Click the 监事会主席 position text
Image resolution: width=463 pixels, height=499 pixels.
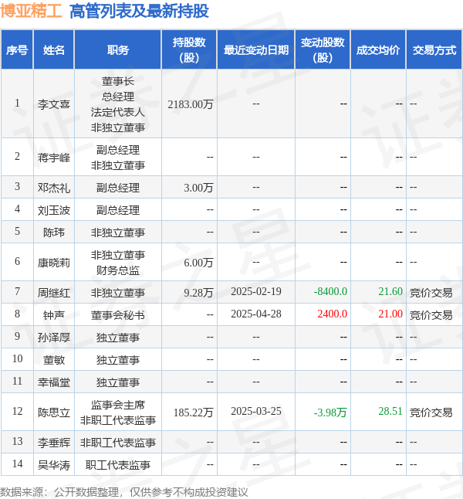(118, 405)
